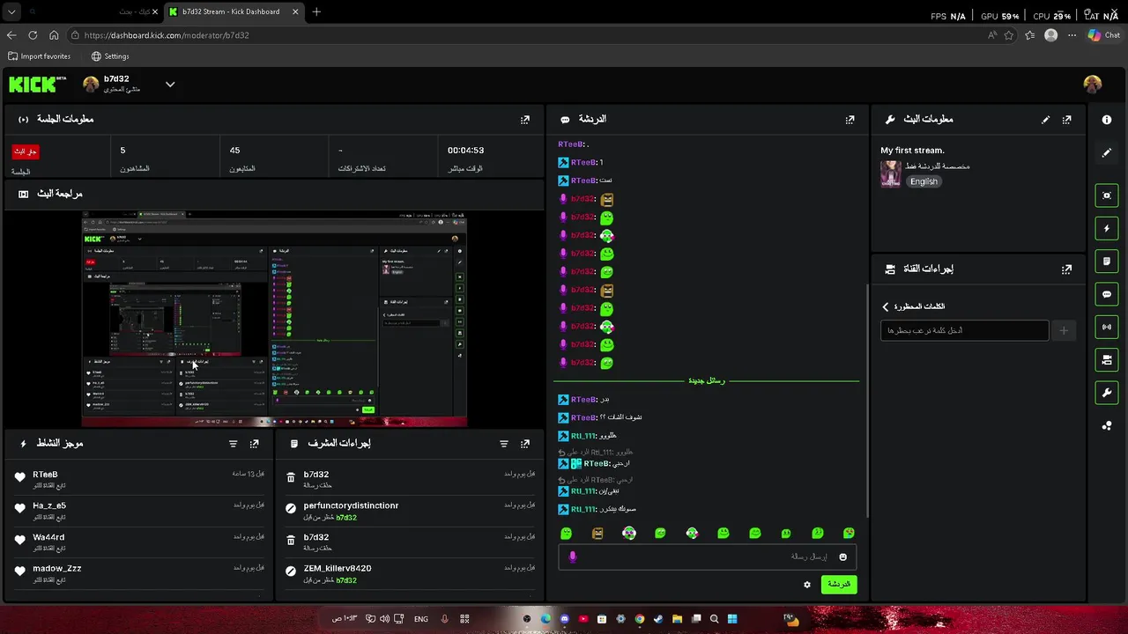The width and height of the screenshot is (1128, 634).
Task: Click the banned word input field
Action: coord(965,330)
